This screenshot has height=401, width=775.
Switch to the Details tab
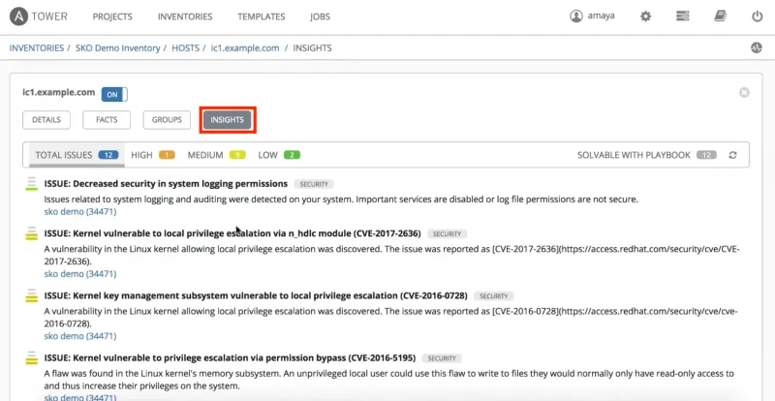46,120
